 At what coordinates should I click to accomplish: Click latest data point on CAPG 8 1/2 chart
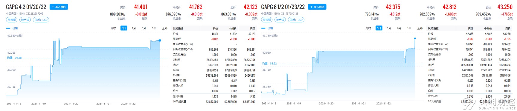coord(415,38)
